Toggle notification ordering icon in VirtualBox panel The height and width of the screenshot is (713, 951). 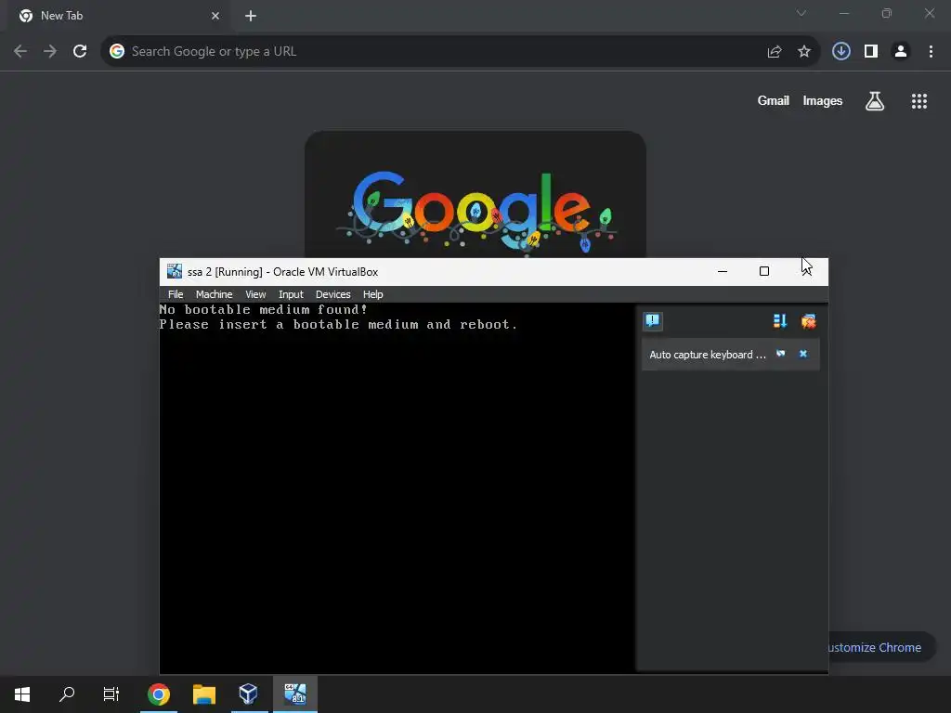point(780,320)
